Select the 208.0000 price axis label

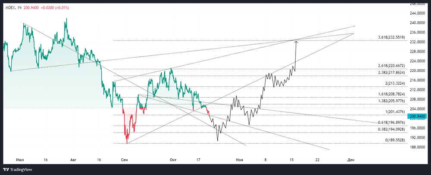(x=418, y=99)
